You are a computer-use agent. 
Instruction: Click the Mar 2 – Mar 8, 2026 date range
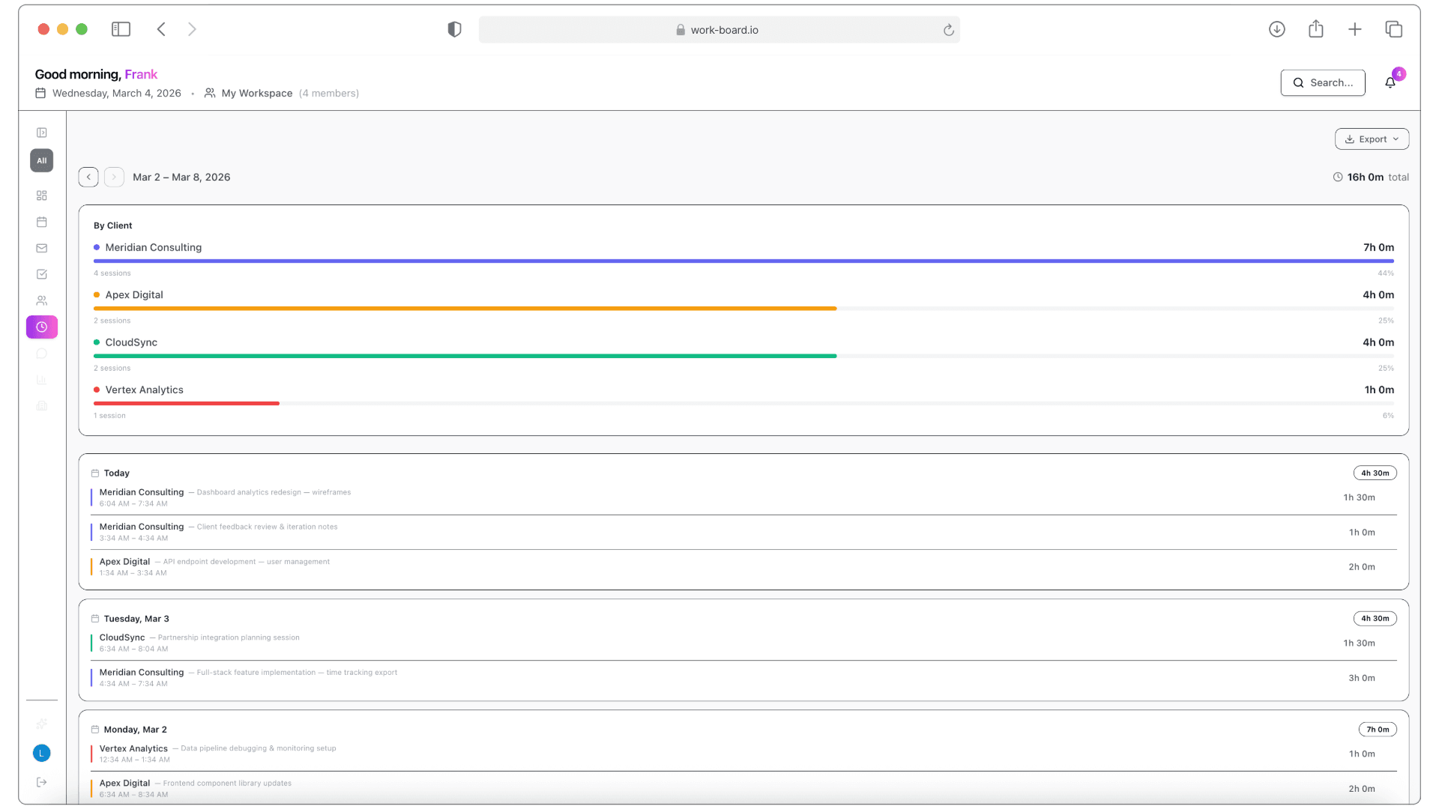click(181, 177)
